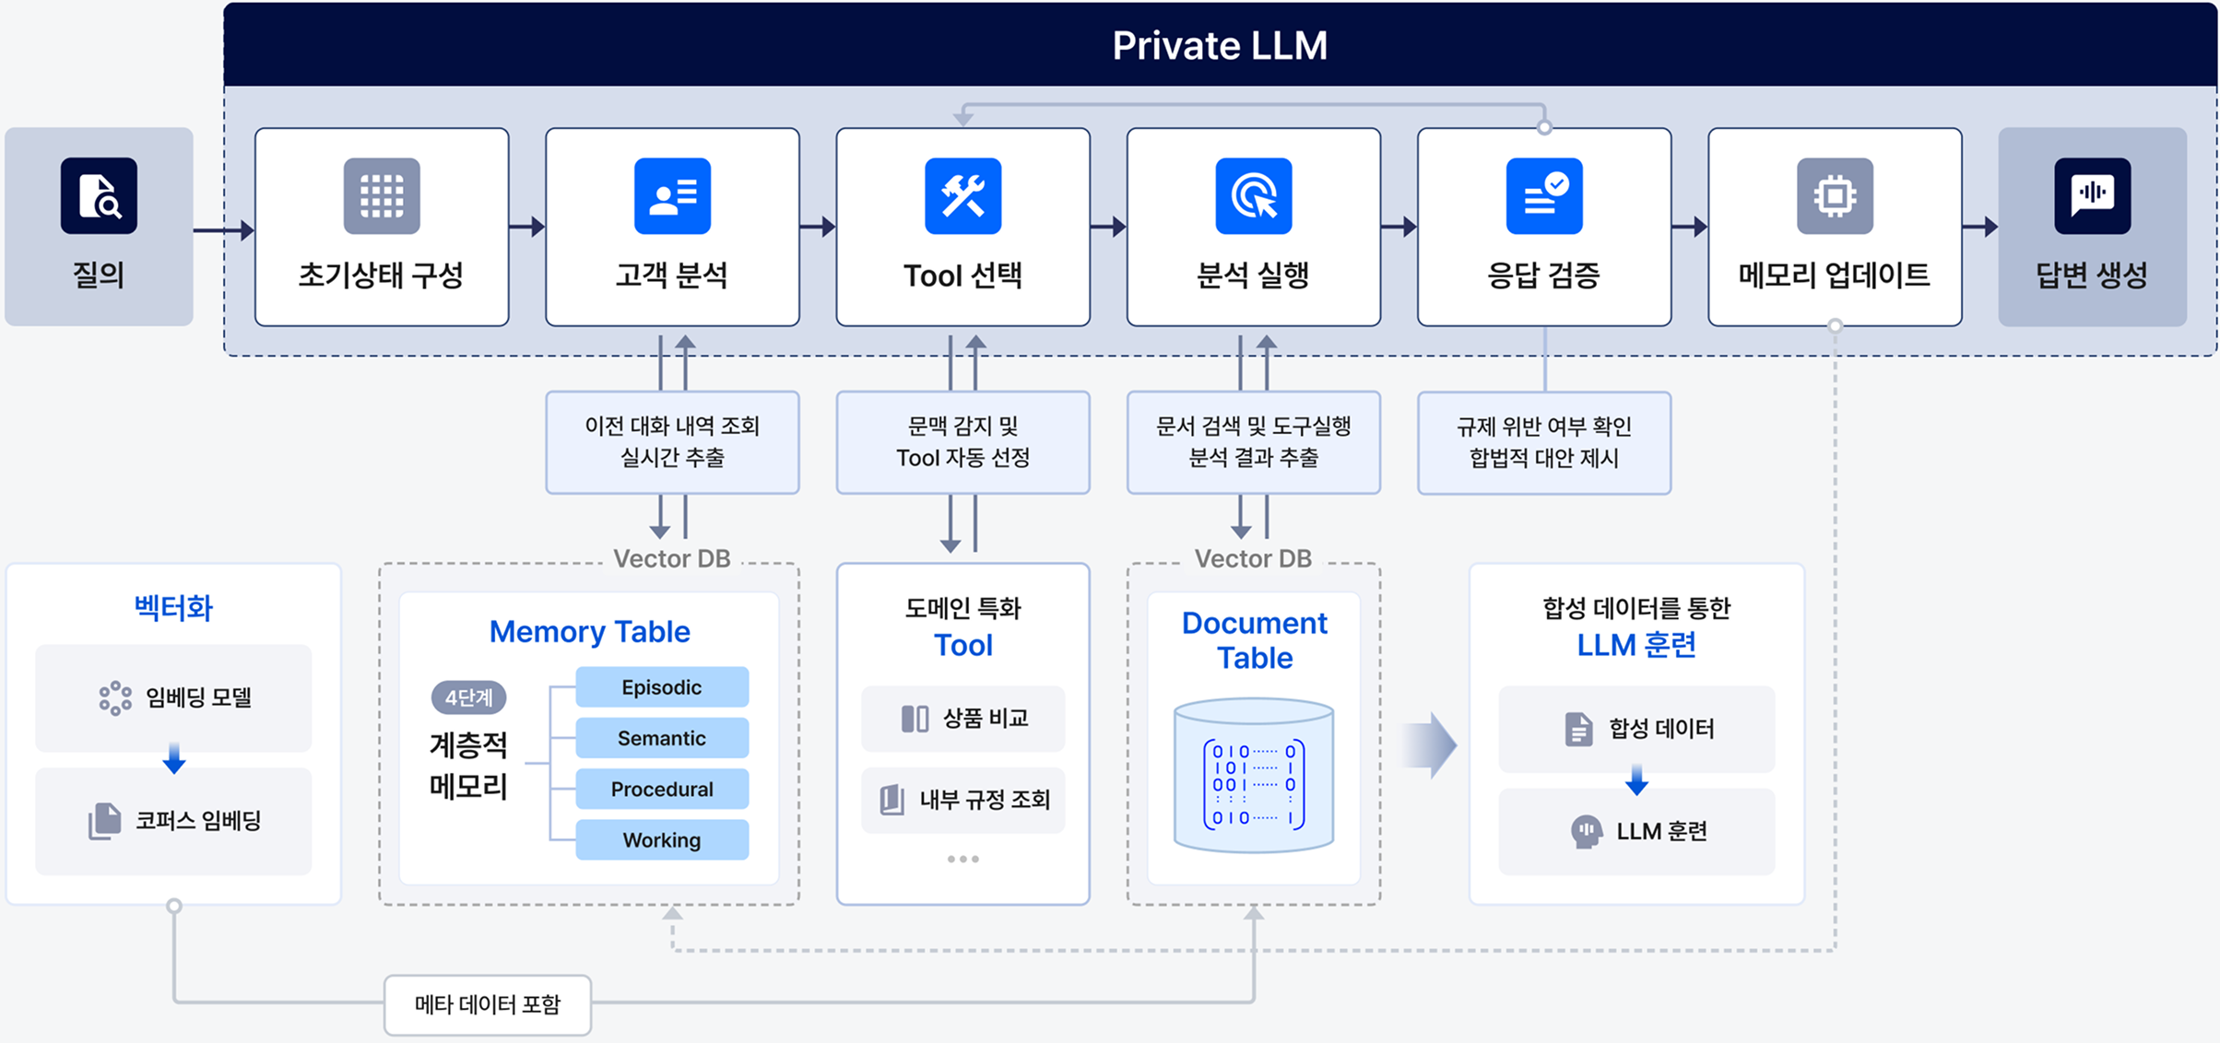Click the 질의 document search icon
The height and width of the screenshot is (1043, 2220).
(x=99, y=195)
